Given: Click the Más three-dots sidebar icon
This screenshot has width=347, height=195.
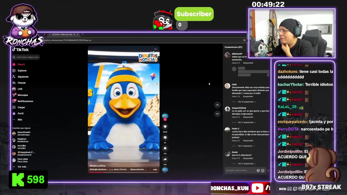Looking at the screenshot, I should [x=14, y=119].
